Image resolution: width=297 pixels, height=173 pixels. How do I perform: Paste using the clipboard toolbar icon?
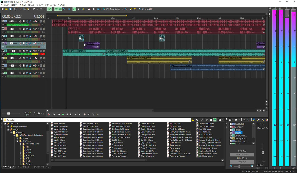[28, 9]
